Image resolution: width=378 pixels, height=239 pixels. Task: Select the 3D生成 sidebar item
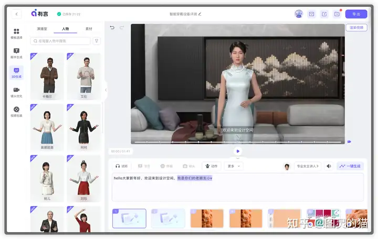coord(16,72)
